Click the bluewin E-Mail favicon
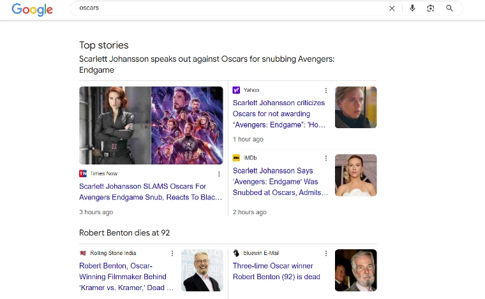 click(x=236, y=253)
